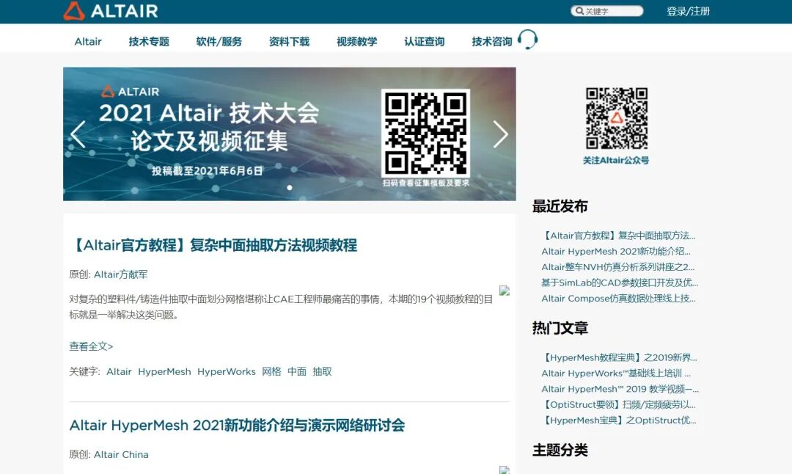Open popular post 【HyperMesh教程宝典】之2019新界...
Viewport: 792px width, 474px height.
619,357
